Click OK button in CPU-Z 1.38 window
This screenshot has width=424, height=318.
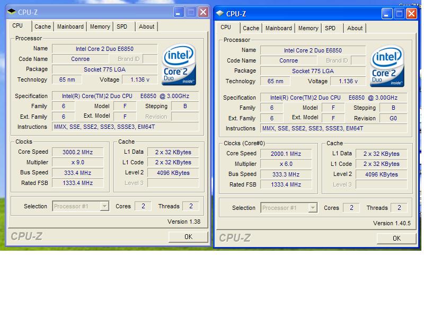click(188, 237)
